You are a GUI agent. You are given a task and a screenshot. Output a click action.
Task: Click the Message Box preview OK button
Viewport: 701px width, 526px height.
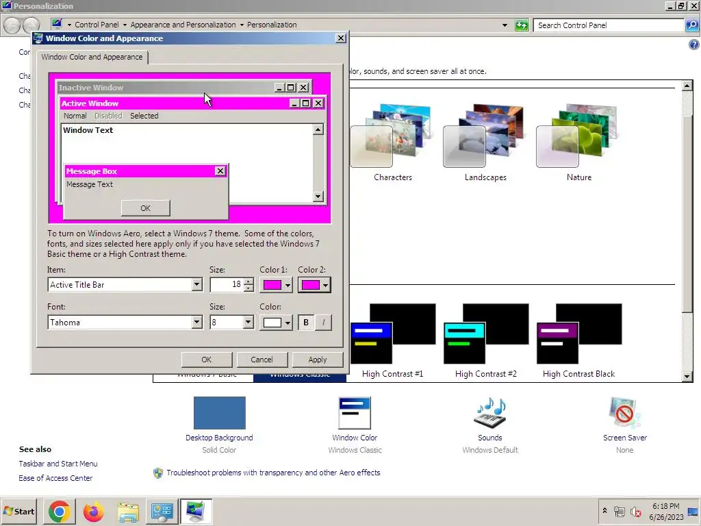pos(145,208)
